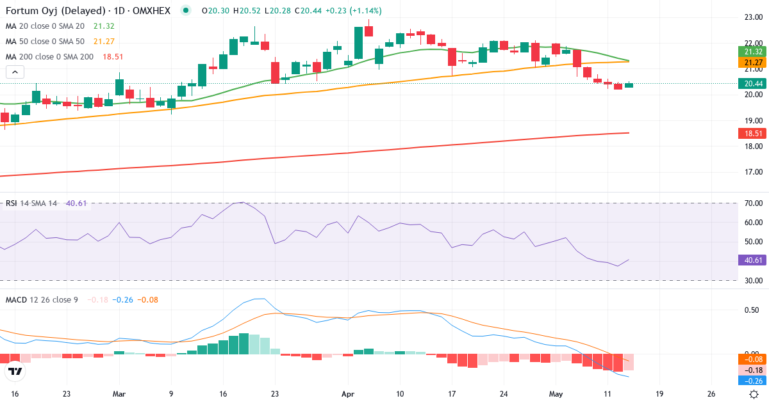The width and height of the screenshot is (769, 403).
Task: Select the MA 20 close 0 SMA 20 legend
Action: (44, 26)
